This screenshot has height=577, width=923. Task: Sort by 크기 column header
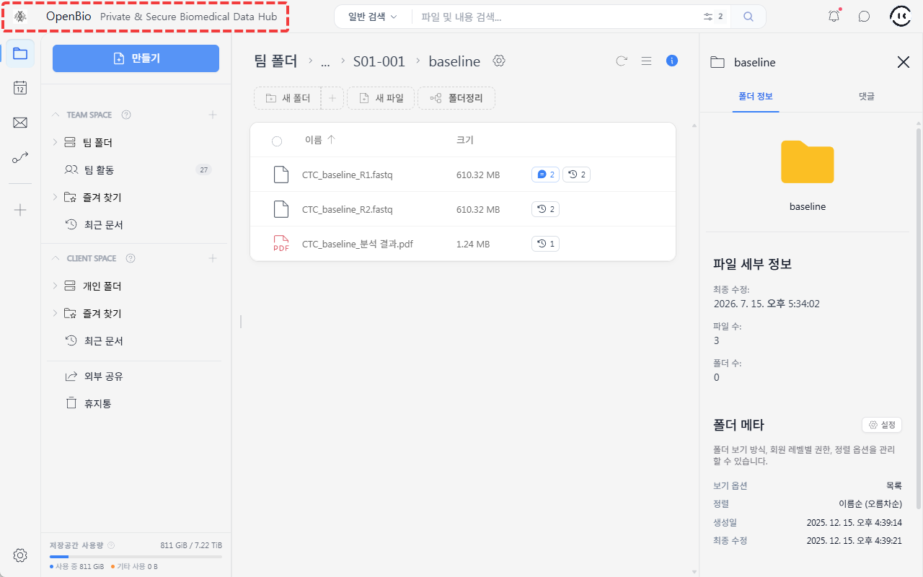(465, 140)
